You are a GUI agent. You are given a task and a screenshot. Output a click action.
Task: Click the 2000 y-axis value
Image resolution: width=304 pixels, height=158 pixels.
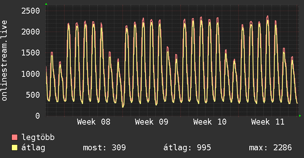click(31, 32)
